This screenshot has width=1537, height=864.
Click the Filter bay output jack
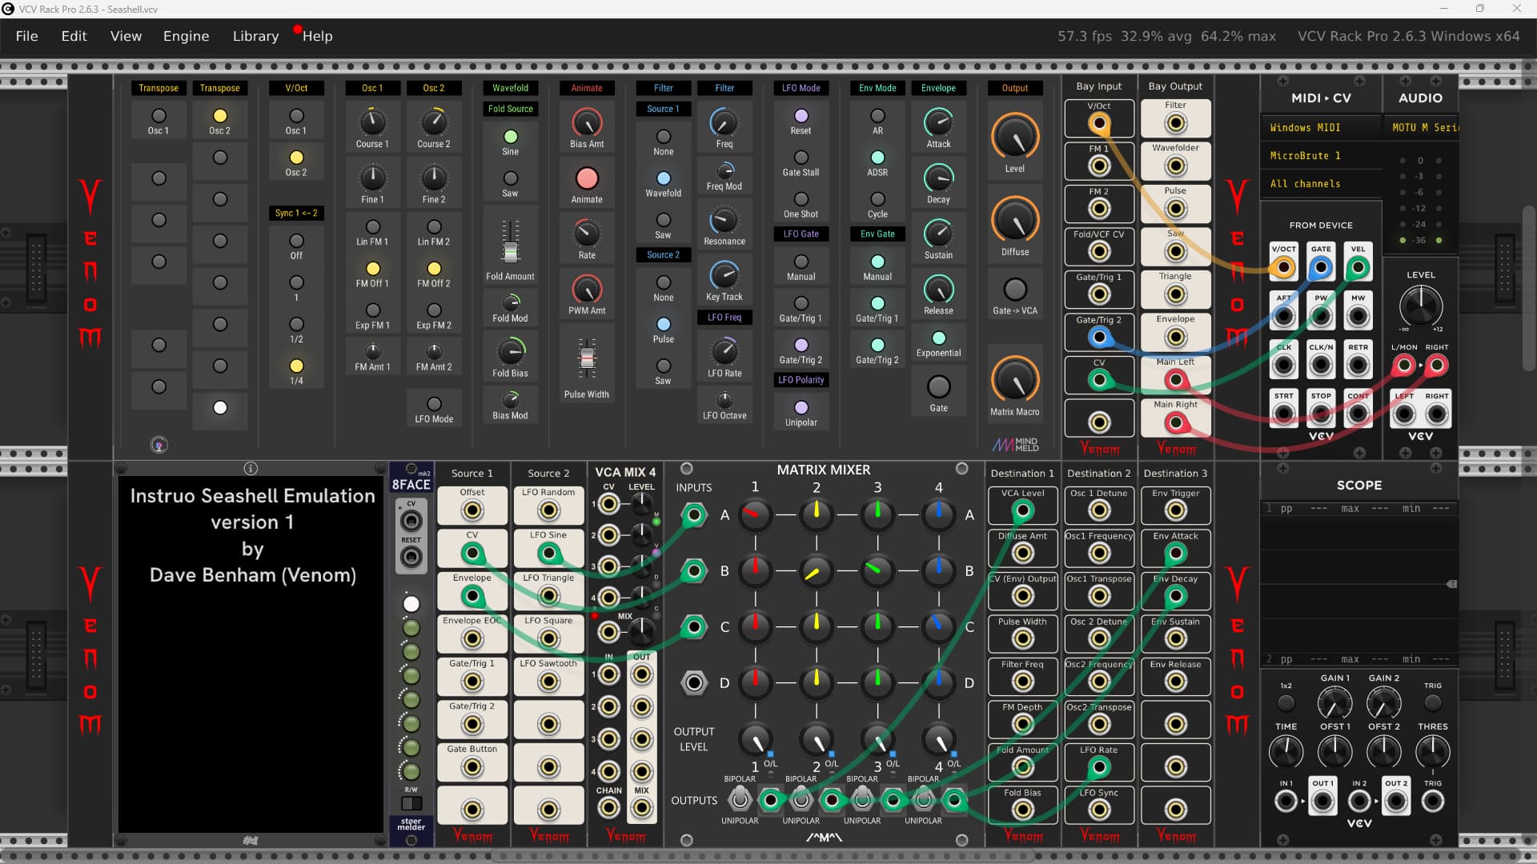(x=1175, y=123)
